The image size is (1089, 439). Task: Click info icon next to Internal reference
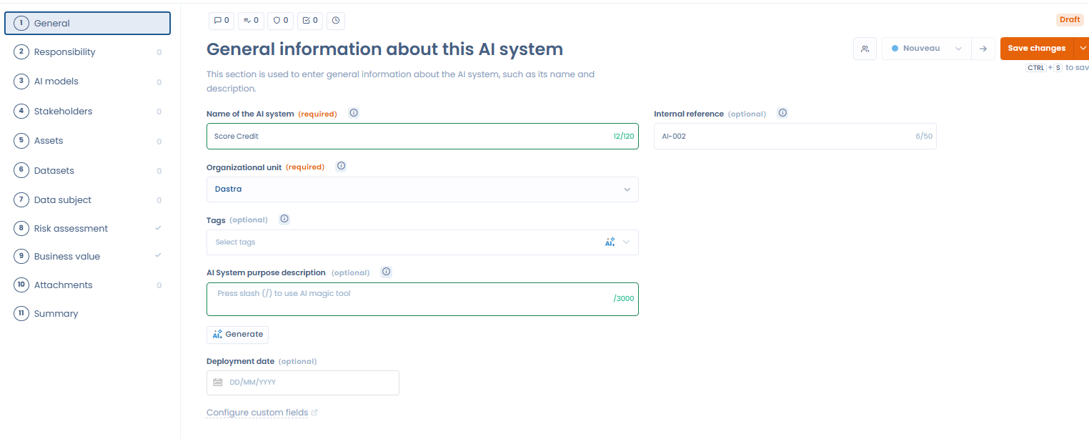782,113
